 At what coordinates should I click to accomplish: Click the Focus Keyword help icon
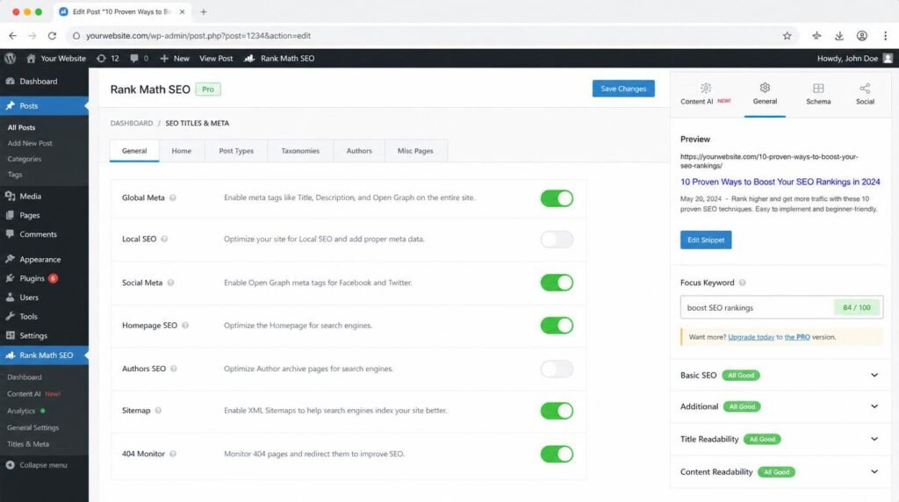(x=742, y=283)
